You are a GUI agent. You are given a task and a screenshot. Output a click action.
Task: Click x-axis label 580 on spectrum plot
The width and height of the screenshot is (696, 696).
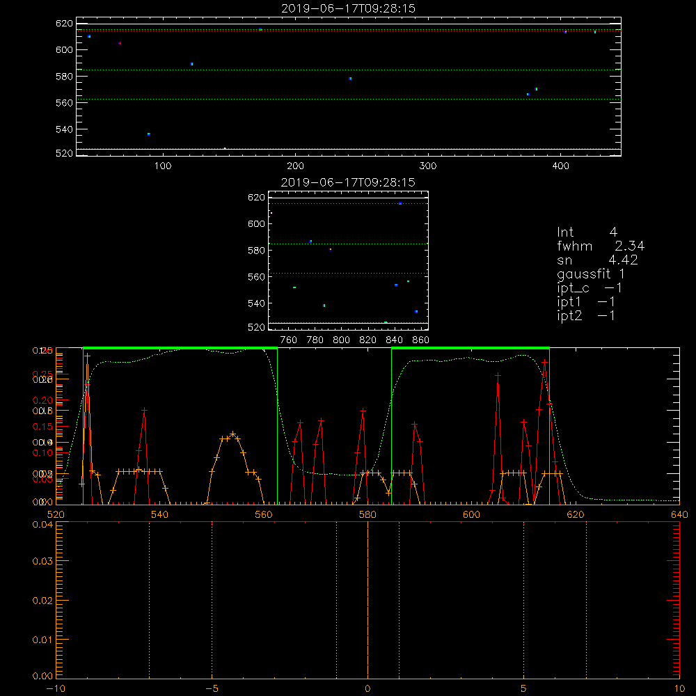click(367, 514)
